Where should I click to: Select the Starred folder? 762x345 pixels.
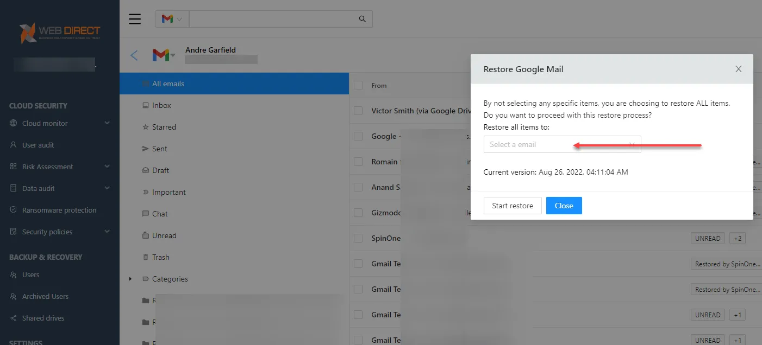click(164, 127)
